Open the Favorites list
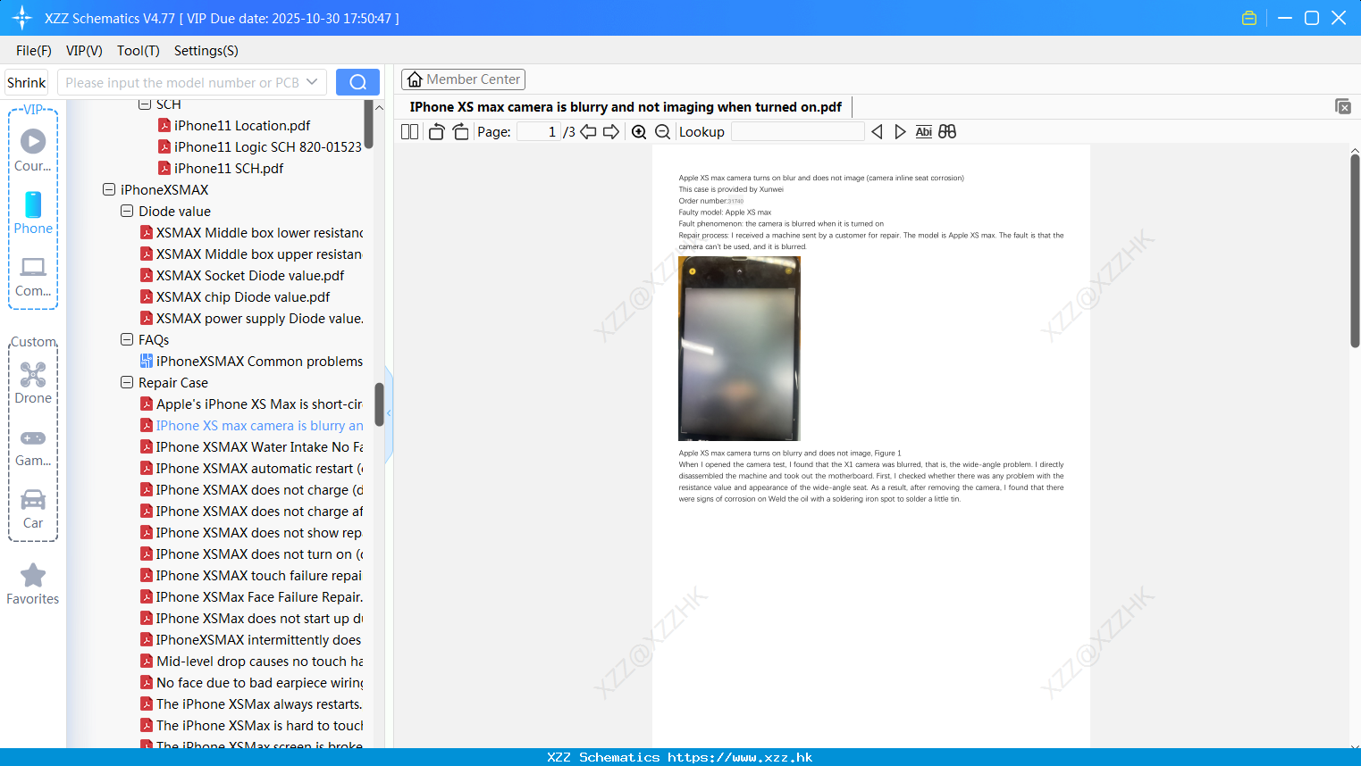Image resolution: width=1361 pixels, height=766 pixels. click(x=33, y=584)
